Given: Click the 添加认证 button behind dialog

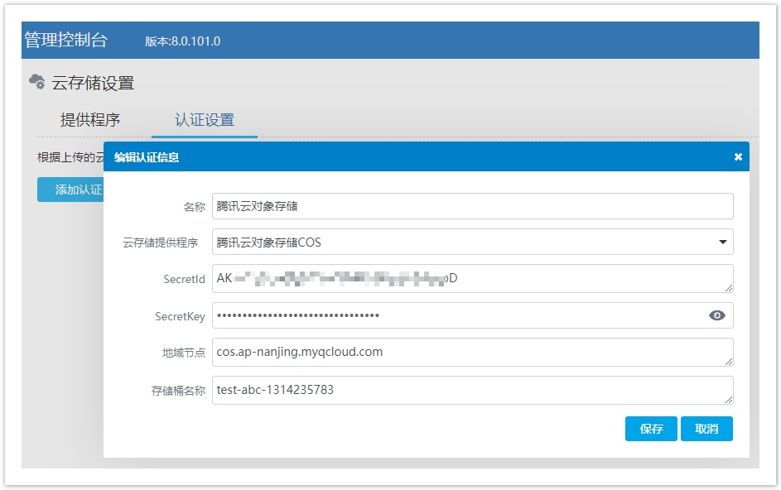Looking at the screenshot, I should (x=70, y=190).
